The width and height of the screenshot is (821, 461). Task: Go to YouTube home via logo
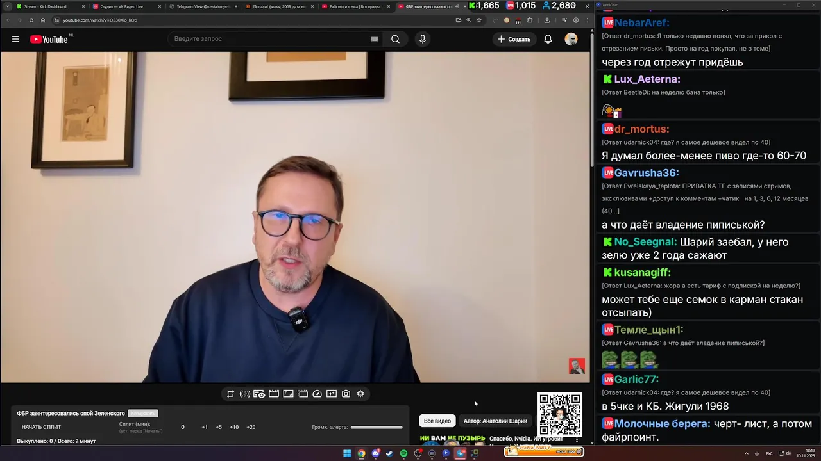[49, 39]
